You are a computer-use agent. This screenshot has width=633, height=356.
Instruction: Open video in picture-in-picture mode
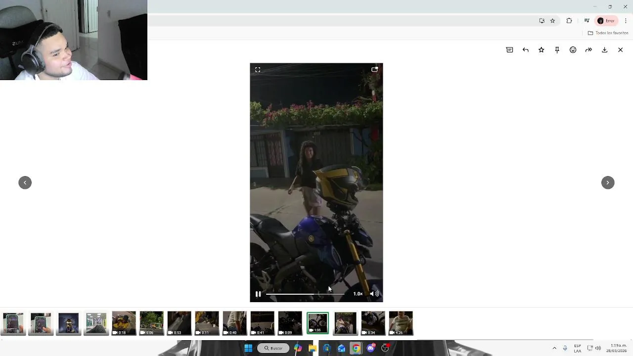coord(374,70)
